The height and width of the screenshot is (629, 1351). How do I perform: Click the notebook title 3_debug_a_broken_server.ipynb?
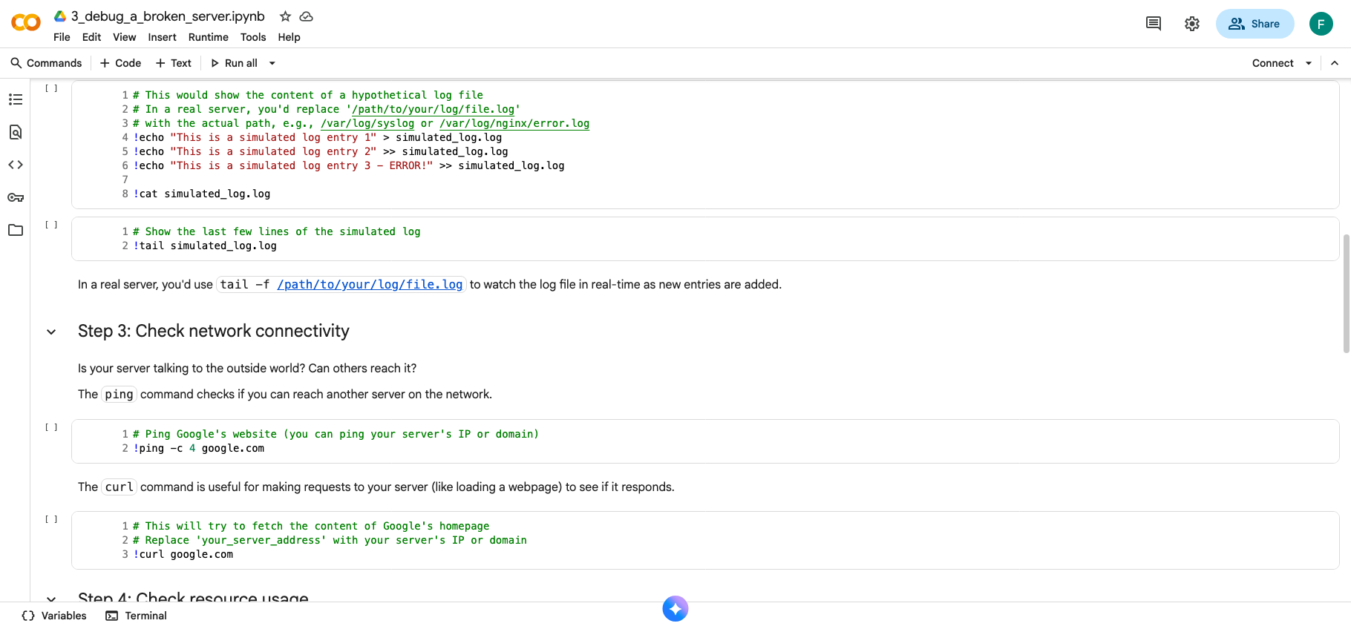(168, 16)
